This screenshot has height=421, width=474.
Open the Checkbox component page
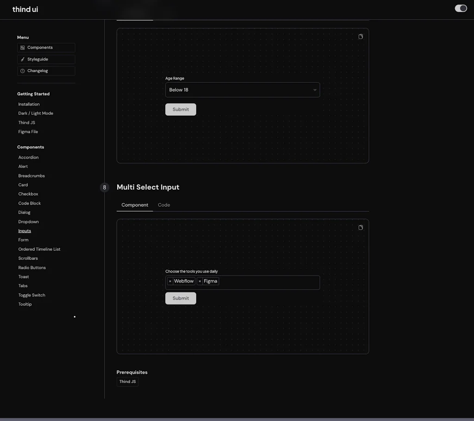pos(28,193)
